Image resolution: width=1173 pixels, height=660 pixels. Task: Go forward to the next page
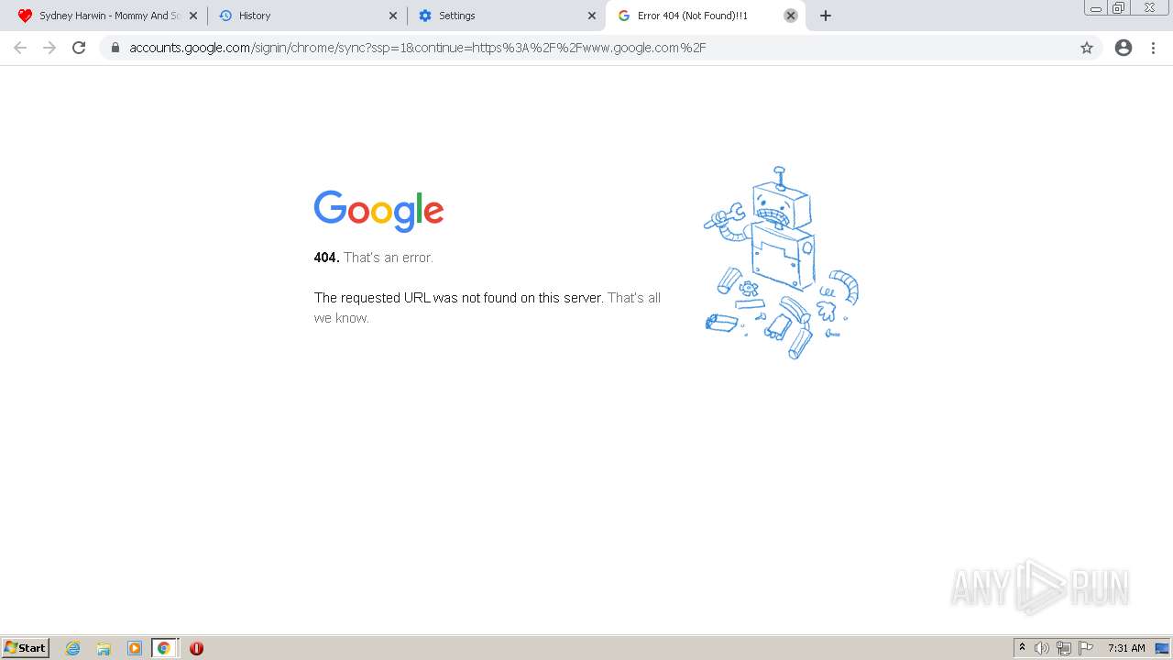pyautogui.click(x=49, y=48)
